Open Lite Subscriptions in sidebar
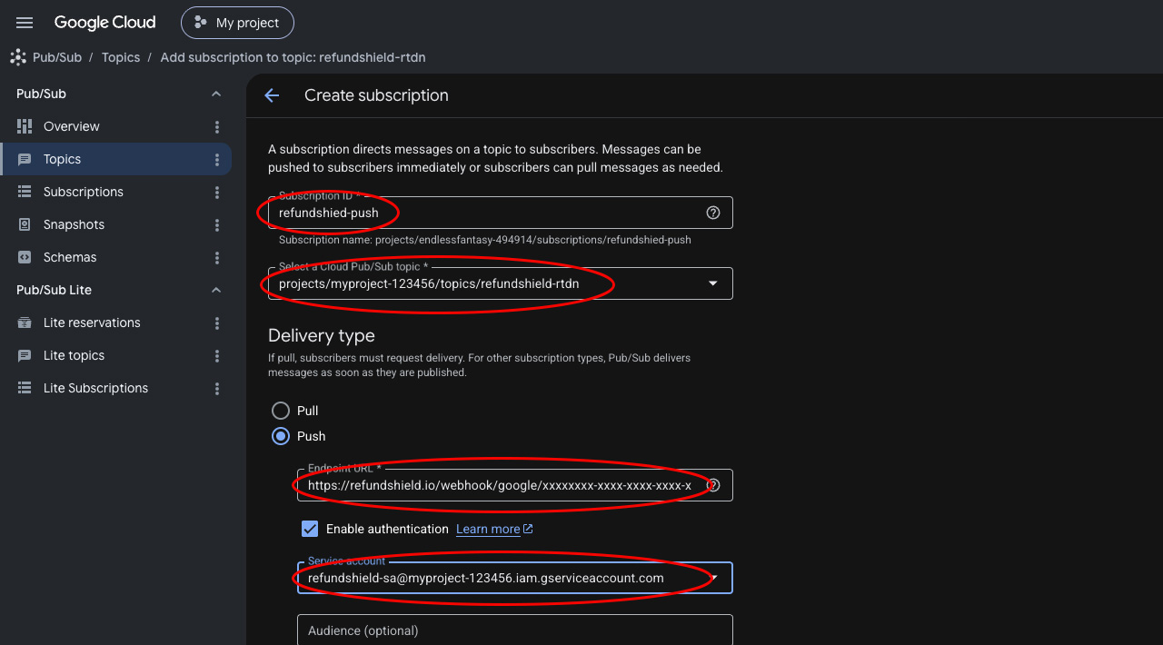1163x645 pixels. click(x=95, y=388)
